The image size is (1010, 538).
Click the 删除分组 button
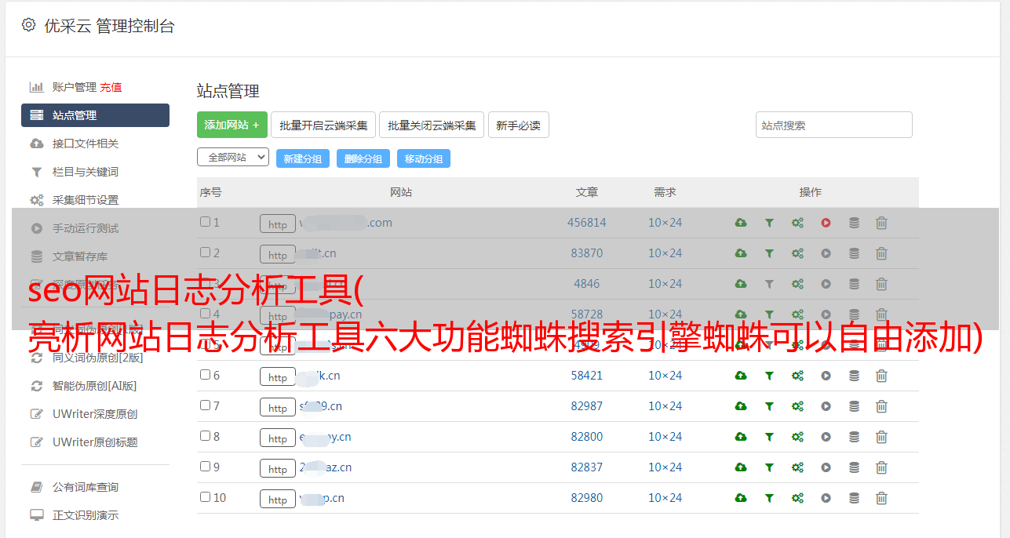pyautogui.click(x=363, y=158)
